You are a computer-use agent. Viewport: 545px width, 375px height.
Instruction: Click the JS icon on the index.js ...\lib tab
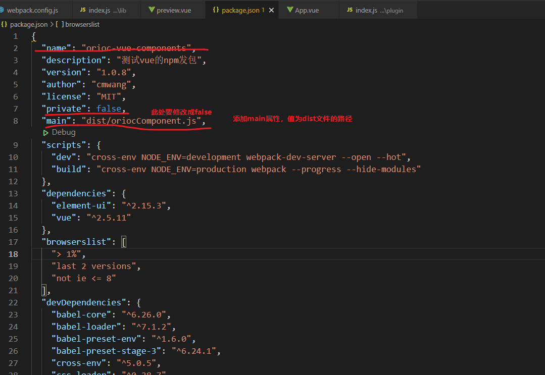point(83,10)
